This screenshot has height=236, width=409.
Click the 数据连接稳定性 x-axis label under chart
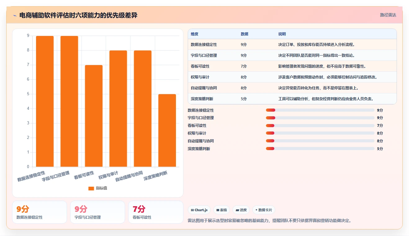31,176
